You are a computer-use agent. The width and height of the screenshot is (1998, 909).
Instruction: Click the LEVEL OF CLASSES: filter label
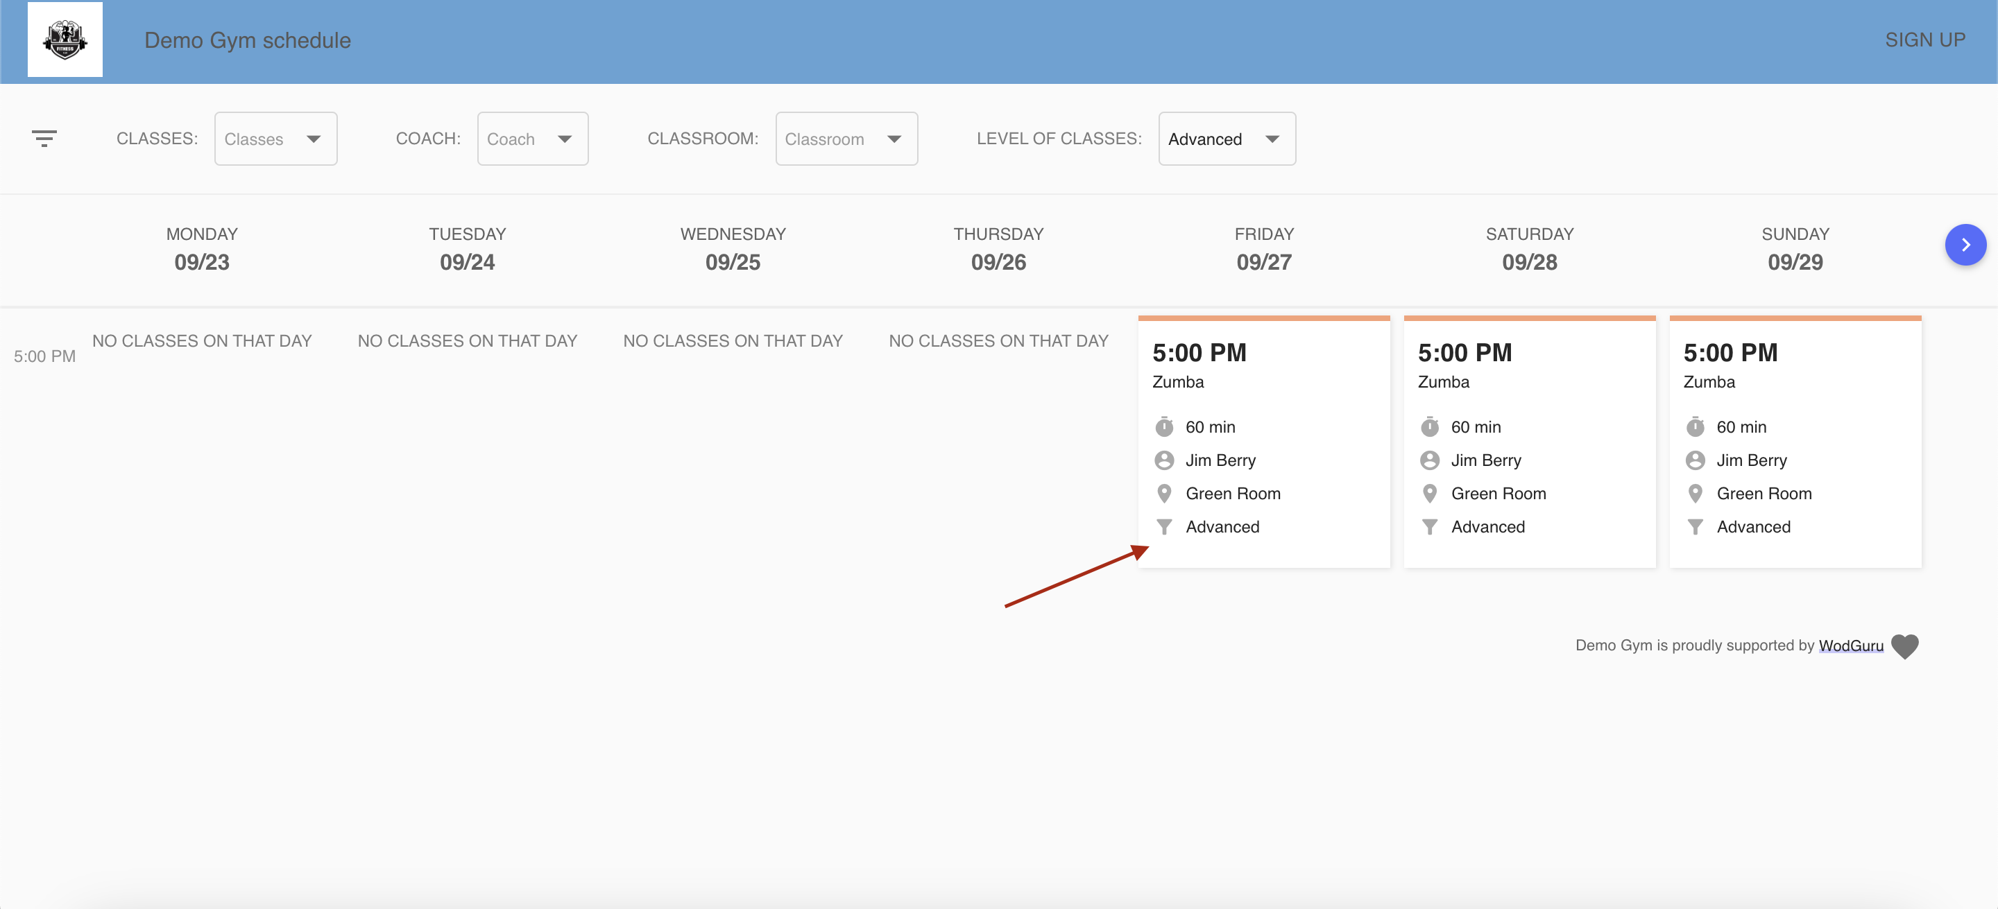click(x=1059, y=139)
